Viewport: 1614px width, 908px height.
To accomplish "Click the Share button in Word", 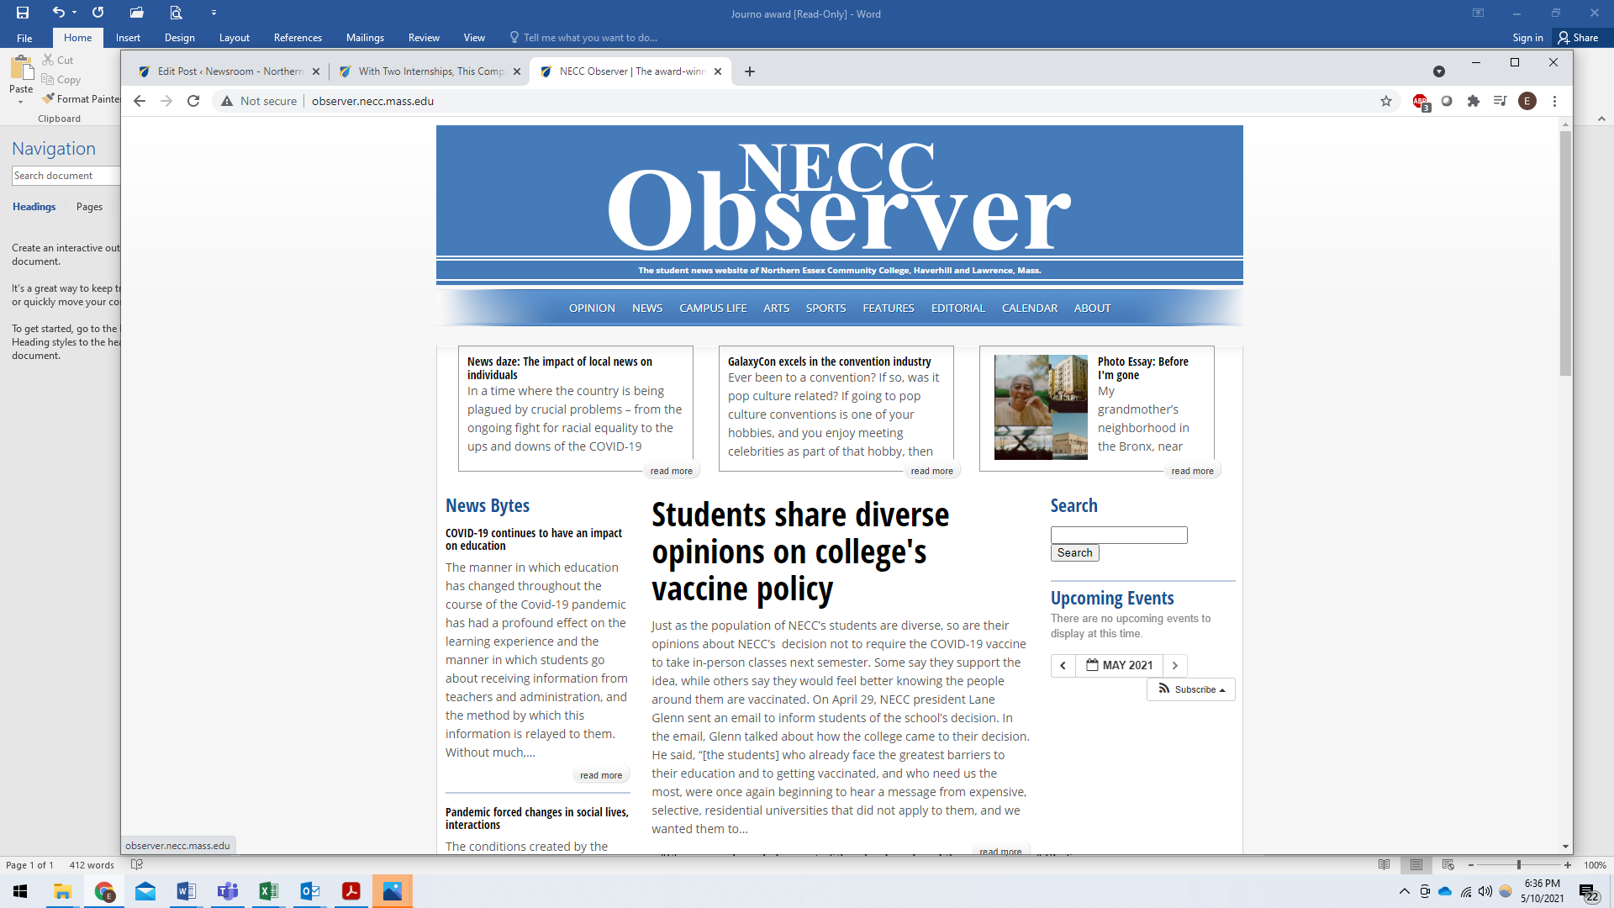I will (x=1578, y=38).
